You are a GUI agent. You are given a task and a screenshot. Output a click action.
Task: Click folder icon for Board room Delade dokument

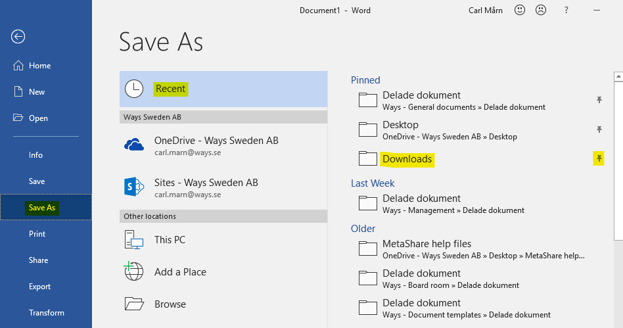[x=368, y=278]
